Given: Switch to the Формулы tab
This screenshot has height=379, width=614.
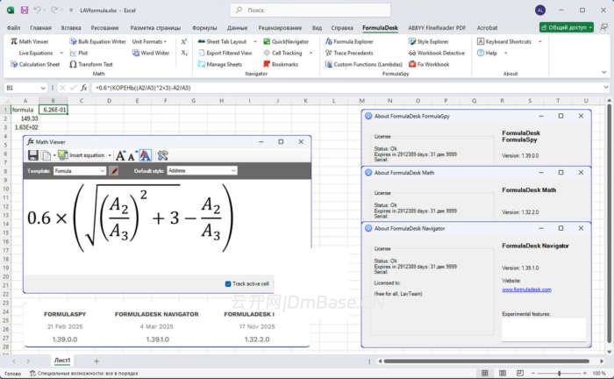Looking at the screenshot, I should [x=204, y=28].
